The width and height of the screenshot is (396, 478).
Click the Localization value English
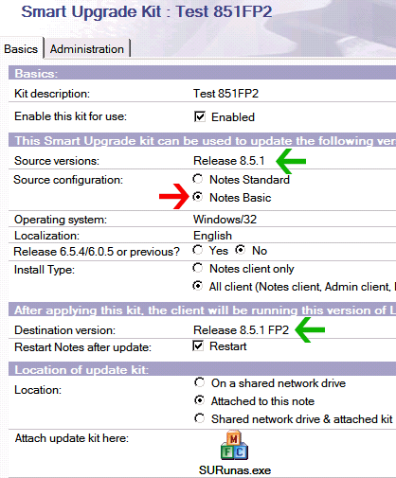[212, 236]
